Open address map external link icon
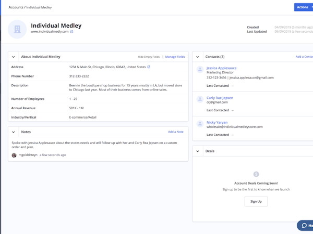Image resolution: width=313 pixels, height=234 pixels. click(149, 67)
